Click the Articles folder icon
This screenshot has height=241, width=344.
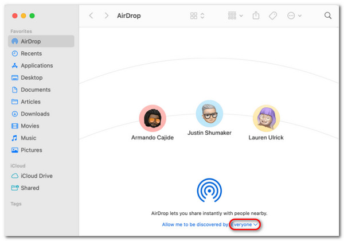click(15, 102)
